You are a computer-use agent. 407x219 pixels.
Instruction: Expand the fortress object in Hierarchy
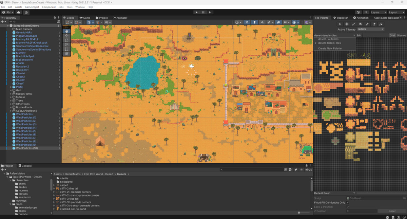11,97
